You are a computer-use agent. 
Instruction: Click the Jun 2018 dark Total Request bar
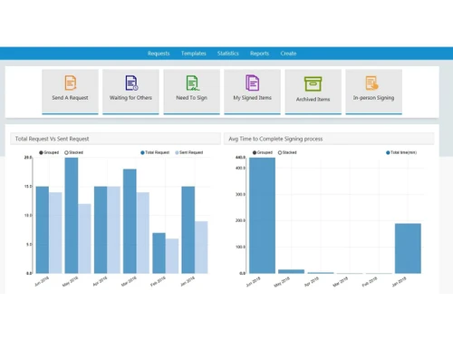(43, 230)
